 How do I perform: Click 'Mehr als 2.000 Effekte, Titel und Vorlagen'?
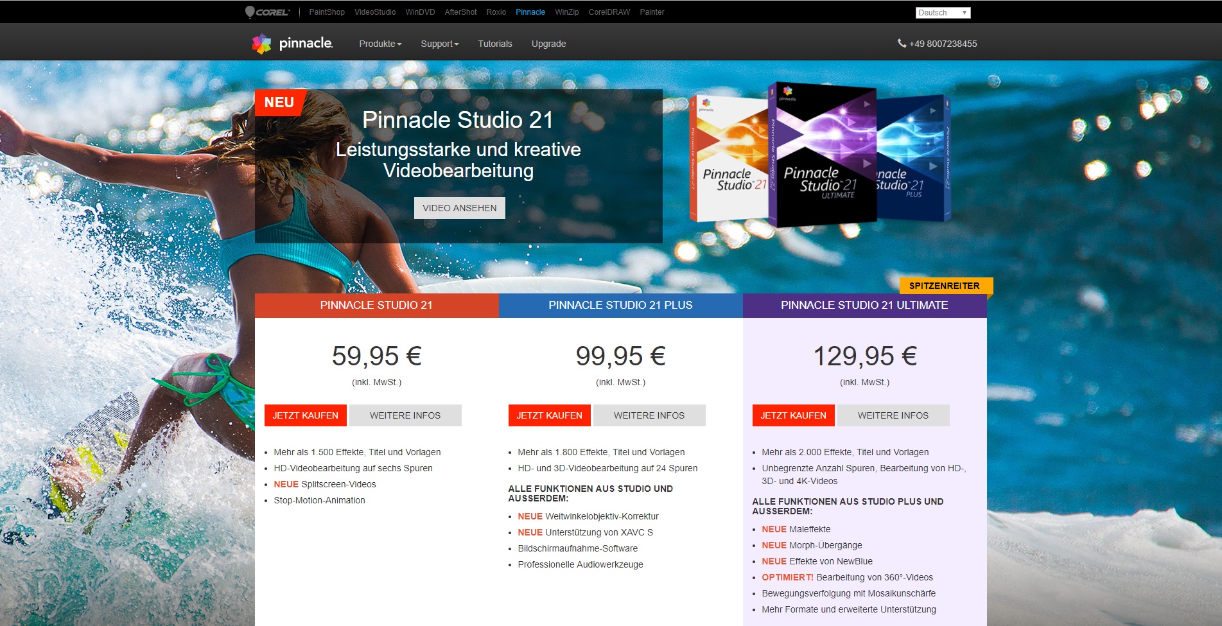pos(845,452)
